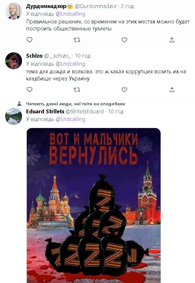
Task: Open Дурдомнадзор's profile avatar
Action: click(x=14, y=11)
